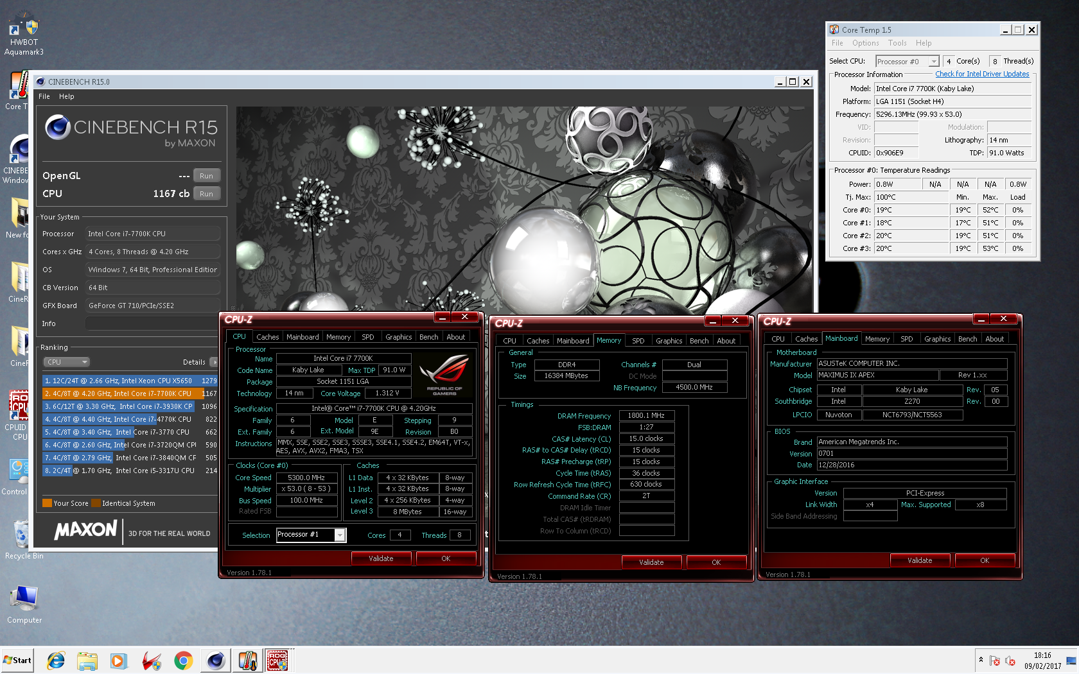The image size is (1079, 674).
Task: Open the Computer desktop icon
Action: 24,605
